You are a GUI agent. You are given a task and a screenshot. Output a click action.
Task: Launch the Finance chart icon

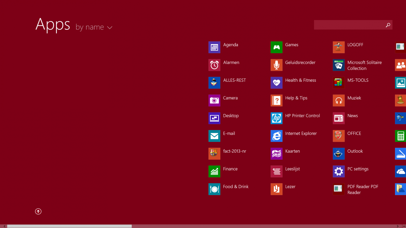click(214, 171)
